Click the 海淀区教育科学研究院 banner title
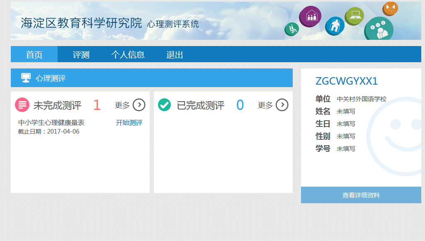The image size is (425, 241). click(81, 23)
